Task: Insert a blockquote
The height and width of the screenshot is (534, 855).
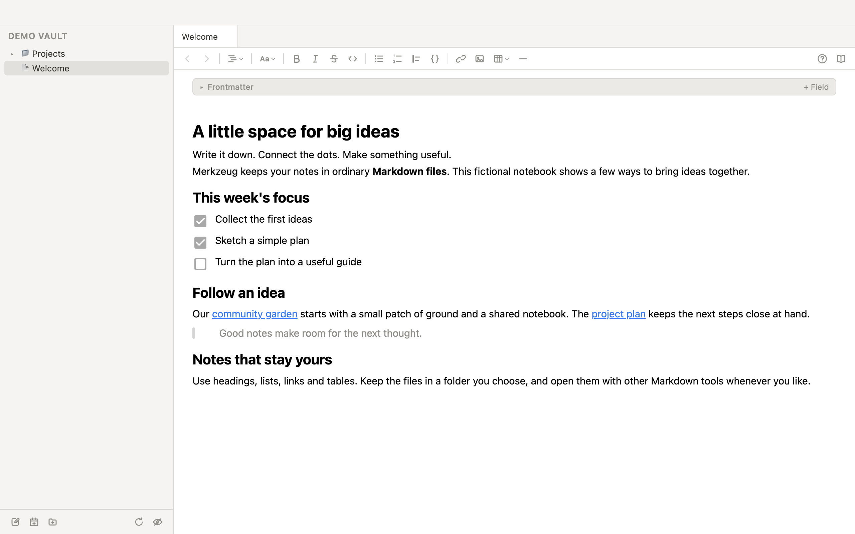Action: pyautogui.click(x=416, y=59)
